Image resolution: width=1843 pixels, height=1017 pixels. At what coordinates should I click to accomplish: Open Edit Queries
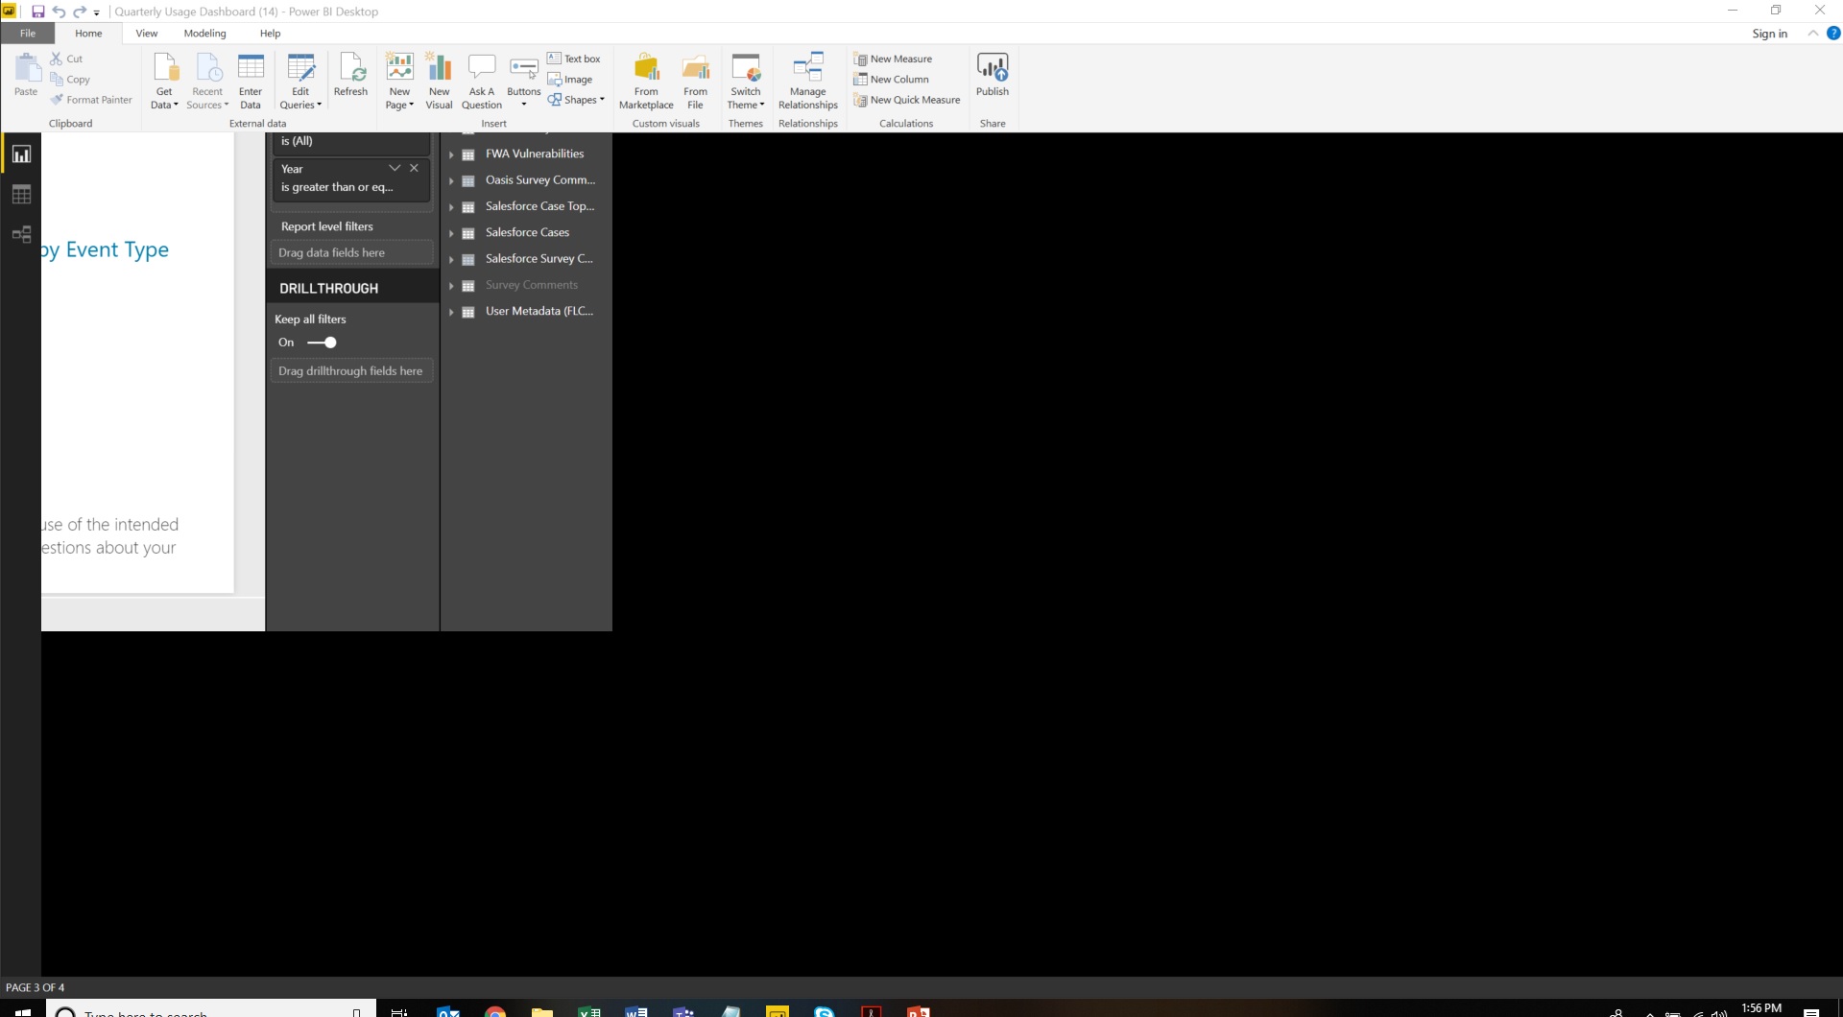[300, 82]
